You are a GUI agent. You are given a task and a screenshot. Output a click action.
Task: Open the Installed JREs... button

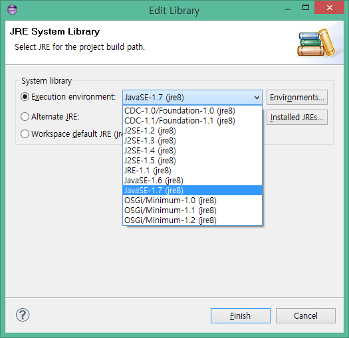coord(297,117)
